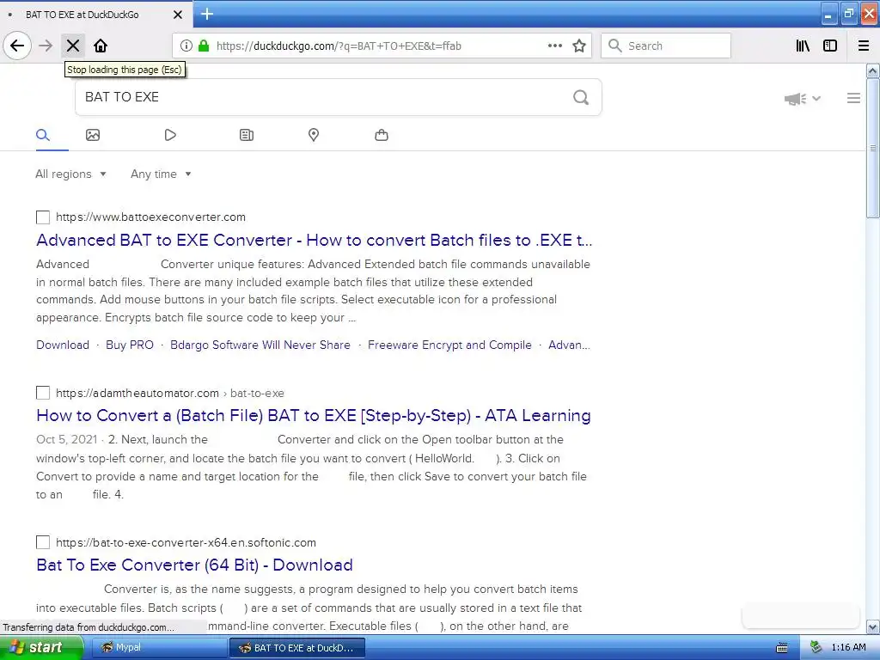The width and height of the screenshot is (880, 660).
Task: Bookmark this page with the star
Action: (579, 46)
